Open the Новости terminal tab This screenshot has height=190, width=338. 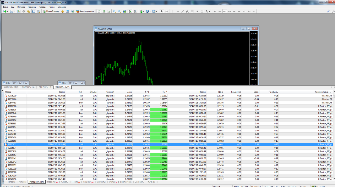click(x=52, y=182)
